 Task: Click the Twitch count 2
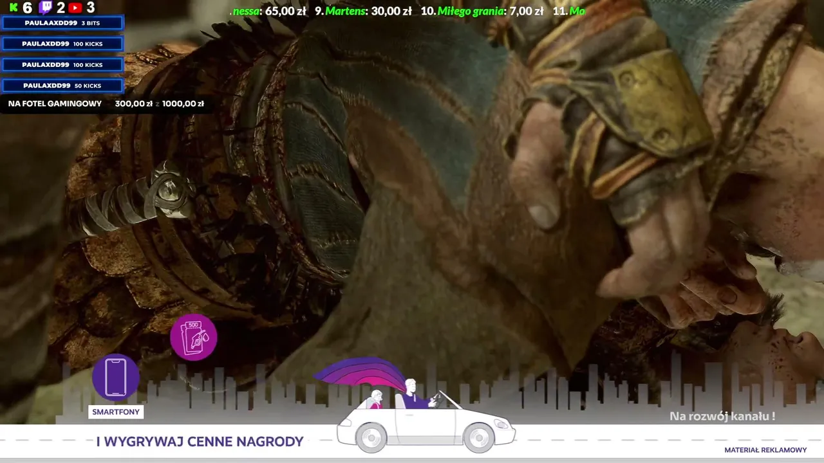tap(61, 8)
